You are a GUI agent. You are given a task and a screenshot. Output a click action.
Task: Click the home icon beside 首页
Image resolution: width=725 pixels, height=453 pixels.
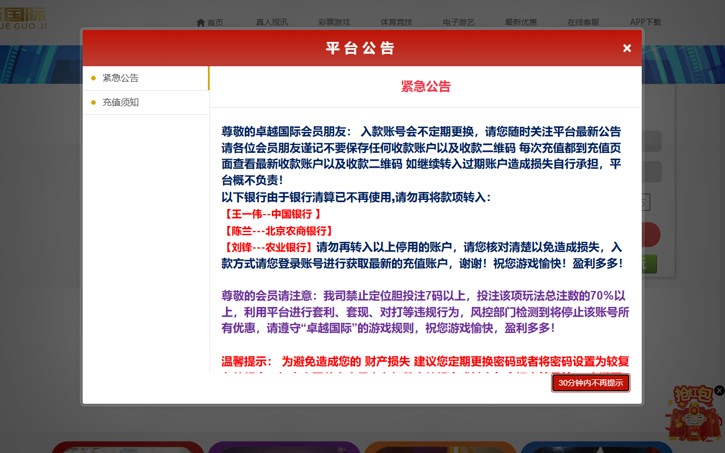201,23
